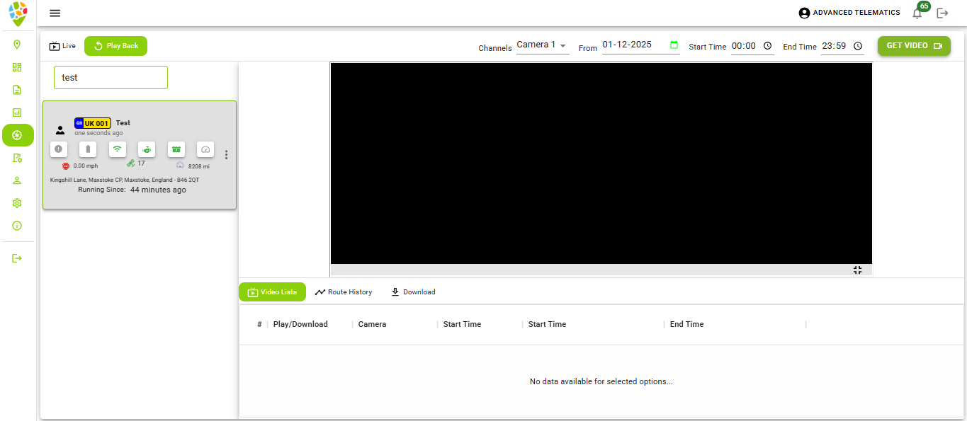Image resolution: width=967 pixels, height=421 pixels.
Task: Click the notification bell icon
Action: point(917,13)
